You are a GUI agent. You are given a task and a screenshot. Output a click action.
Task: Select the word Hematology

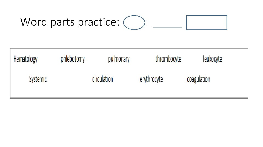pyautogui.click(x=25, y=59)
